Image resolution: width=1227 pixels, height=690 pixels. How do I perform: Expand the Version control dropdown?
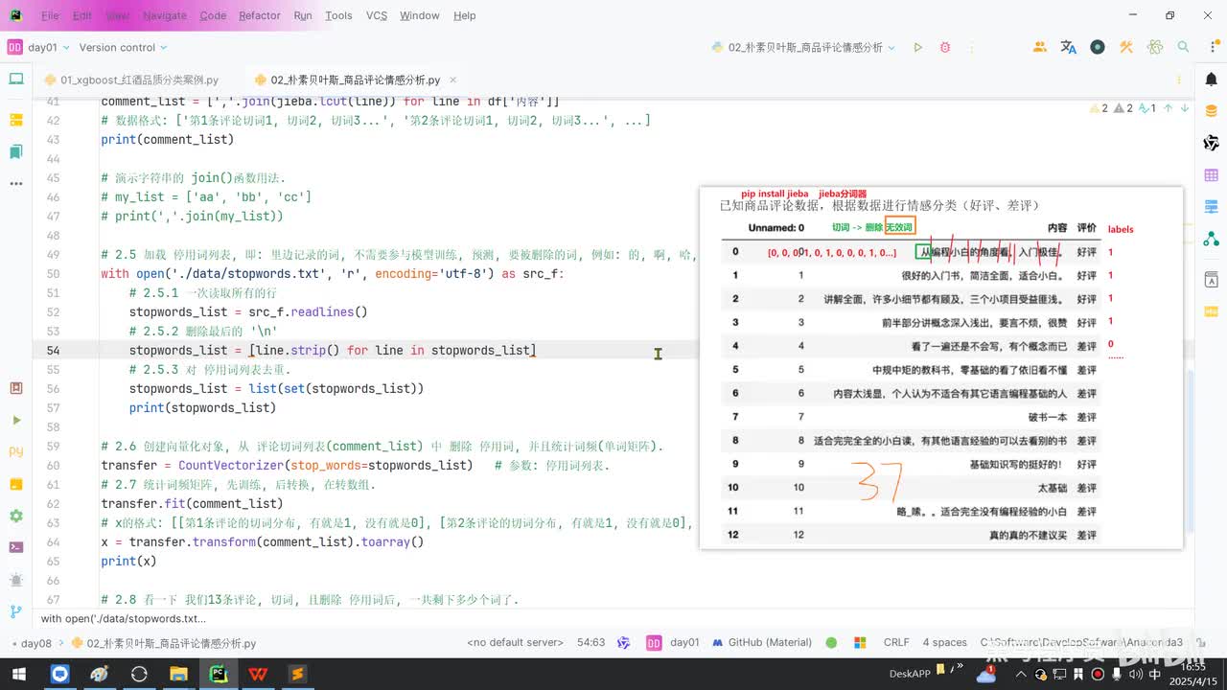click(123, 47)
